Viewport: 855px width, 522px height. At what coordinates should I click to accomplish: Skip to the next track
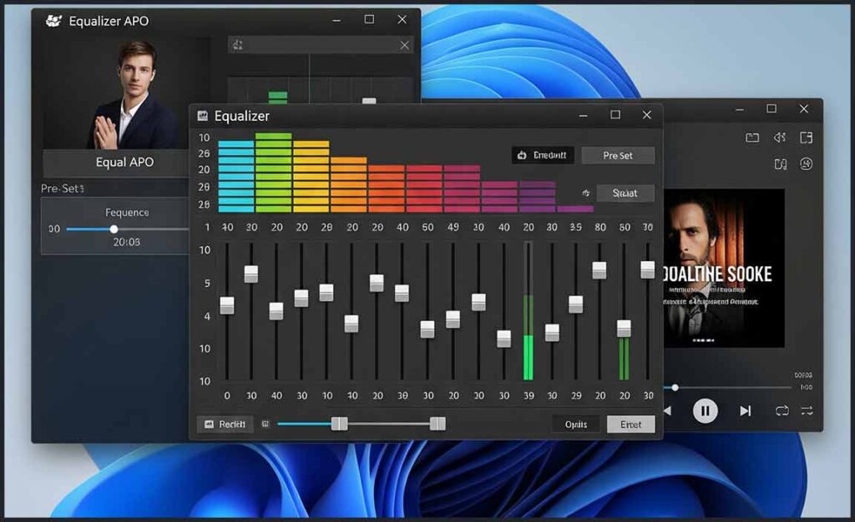pos(746,410)
